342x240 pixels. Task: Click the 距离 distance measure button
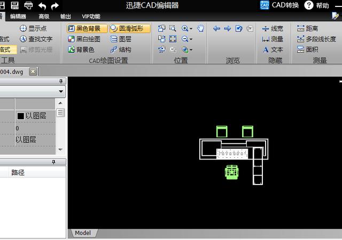click(307, 28)
